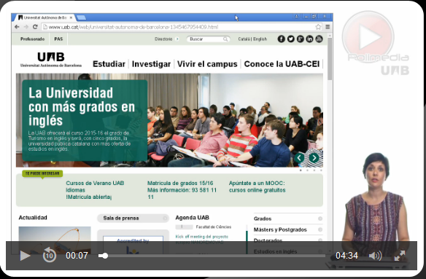Click the Buscar search field
Image resolution: width=426 pixels, height=279 pixels.
click(208, 39)
